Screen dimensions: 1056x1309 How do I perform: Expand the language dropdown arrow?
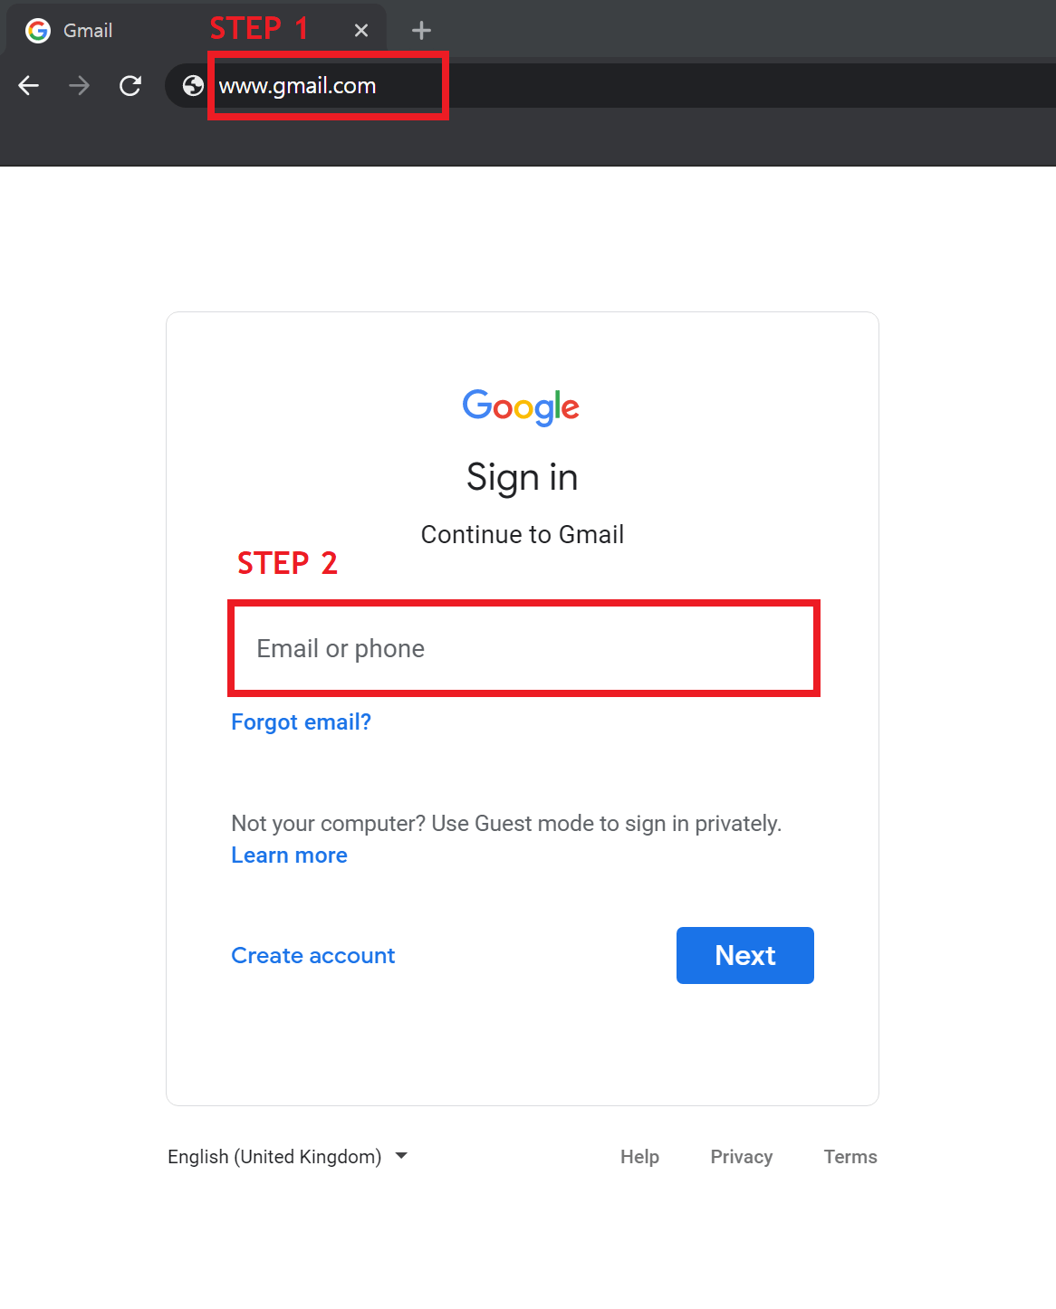coord(402,1156)
